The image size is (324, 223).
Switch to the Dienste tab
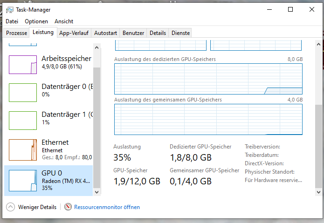click(x=181, y=33)
